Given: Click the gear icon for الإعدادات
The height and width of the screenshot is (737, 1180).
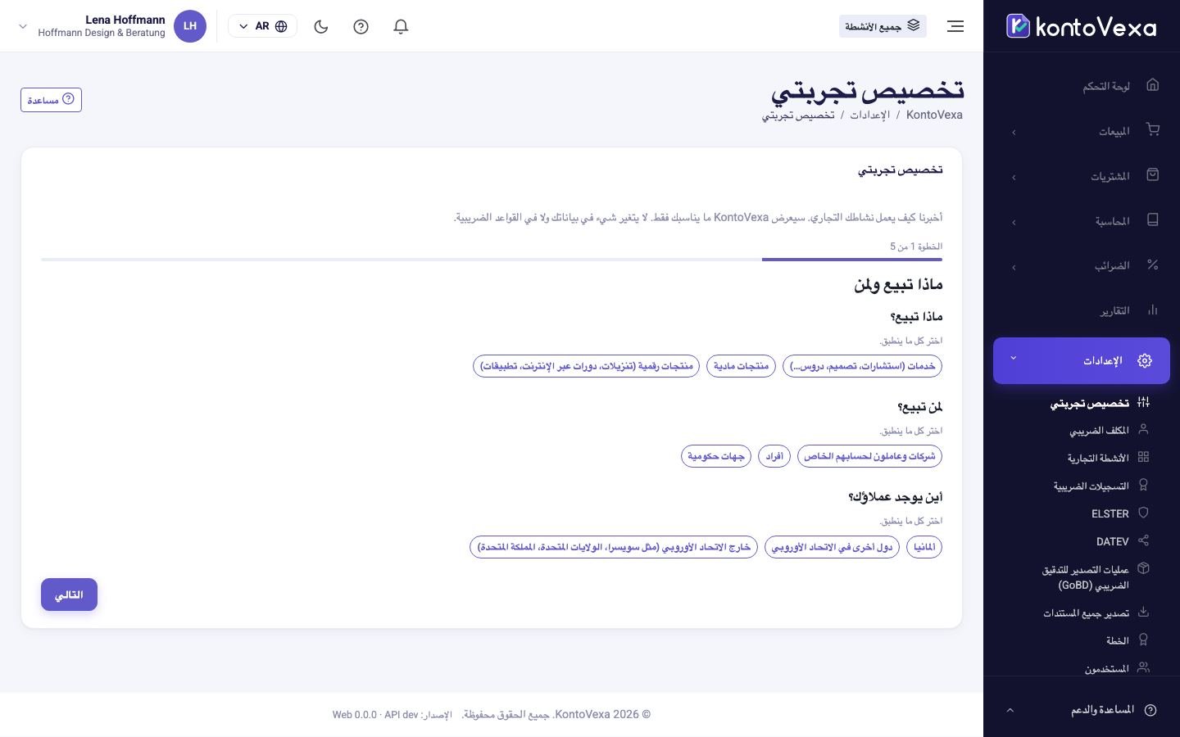Looking at the screenshot, I should click(x=1145, y=360).
